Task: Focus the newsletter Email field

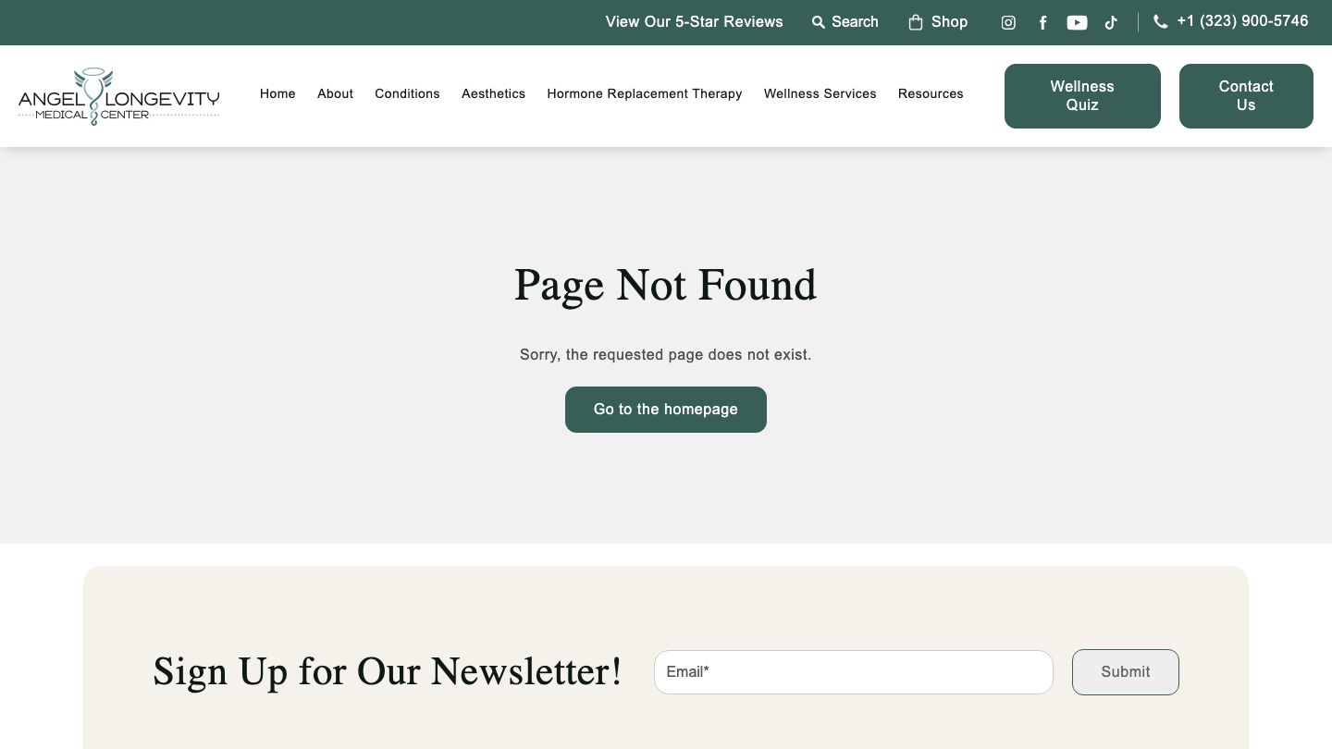Action: [854, 672]
